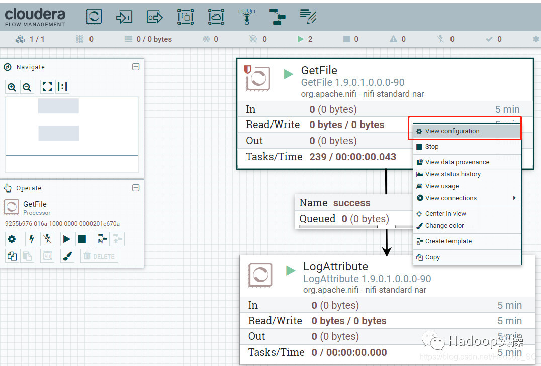The height and width of the screenshot is (366, 541).
Task: Select the Output Port toolbar icon
Action: click(154, 17)
